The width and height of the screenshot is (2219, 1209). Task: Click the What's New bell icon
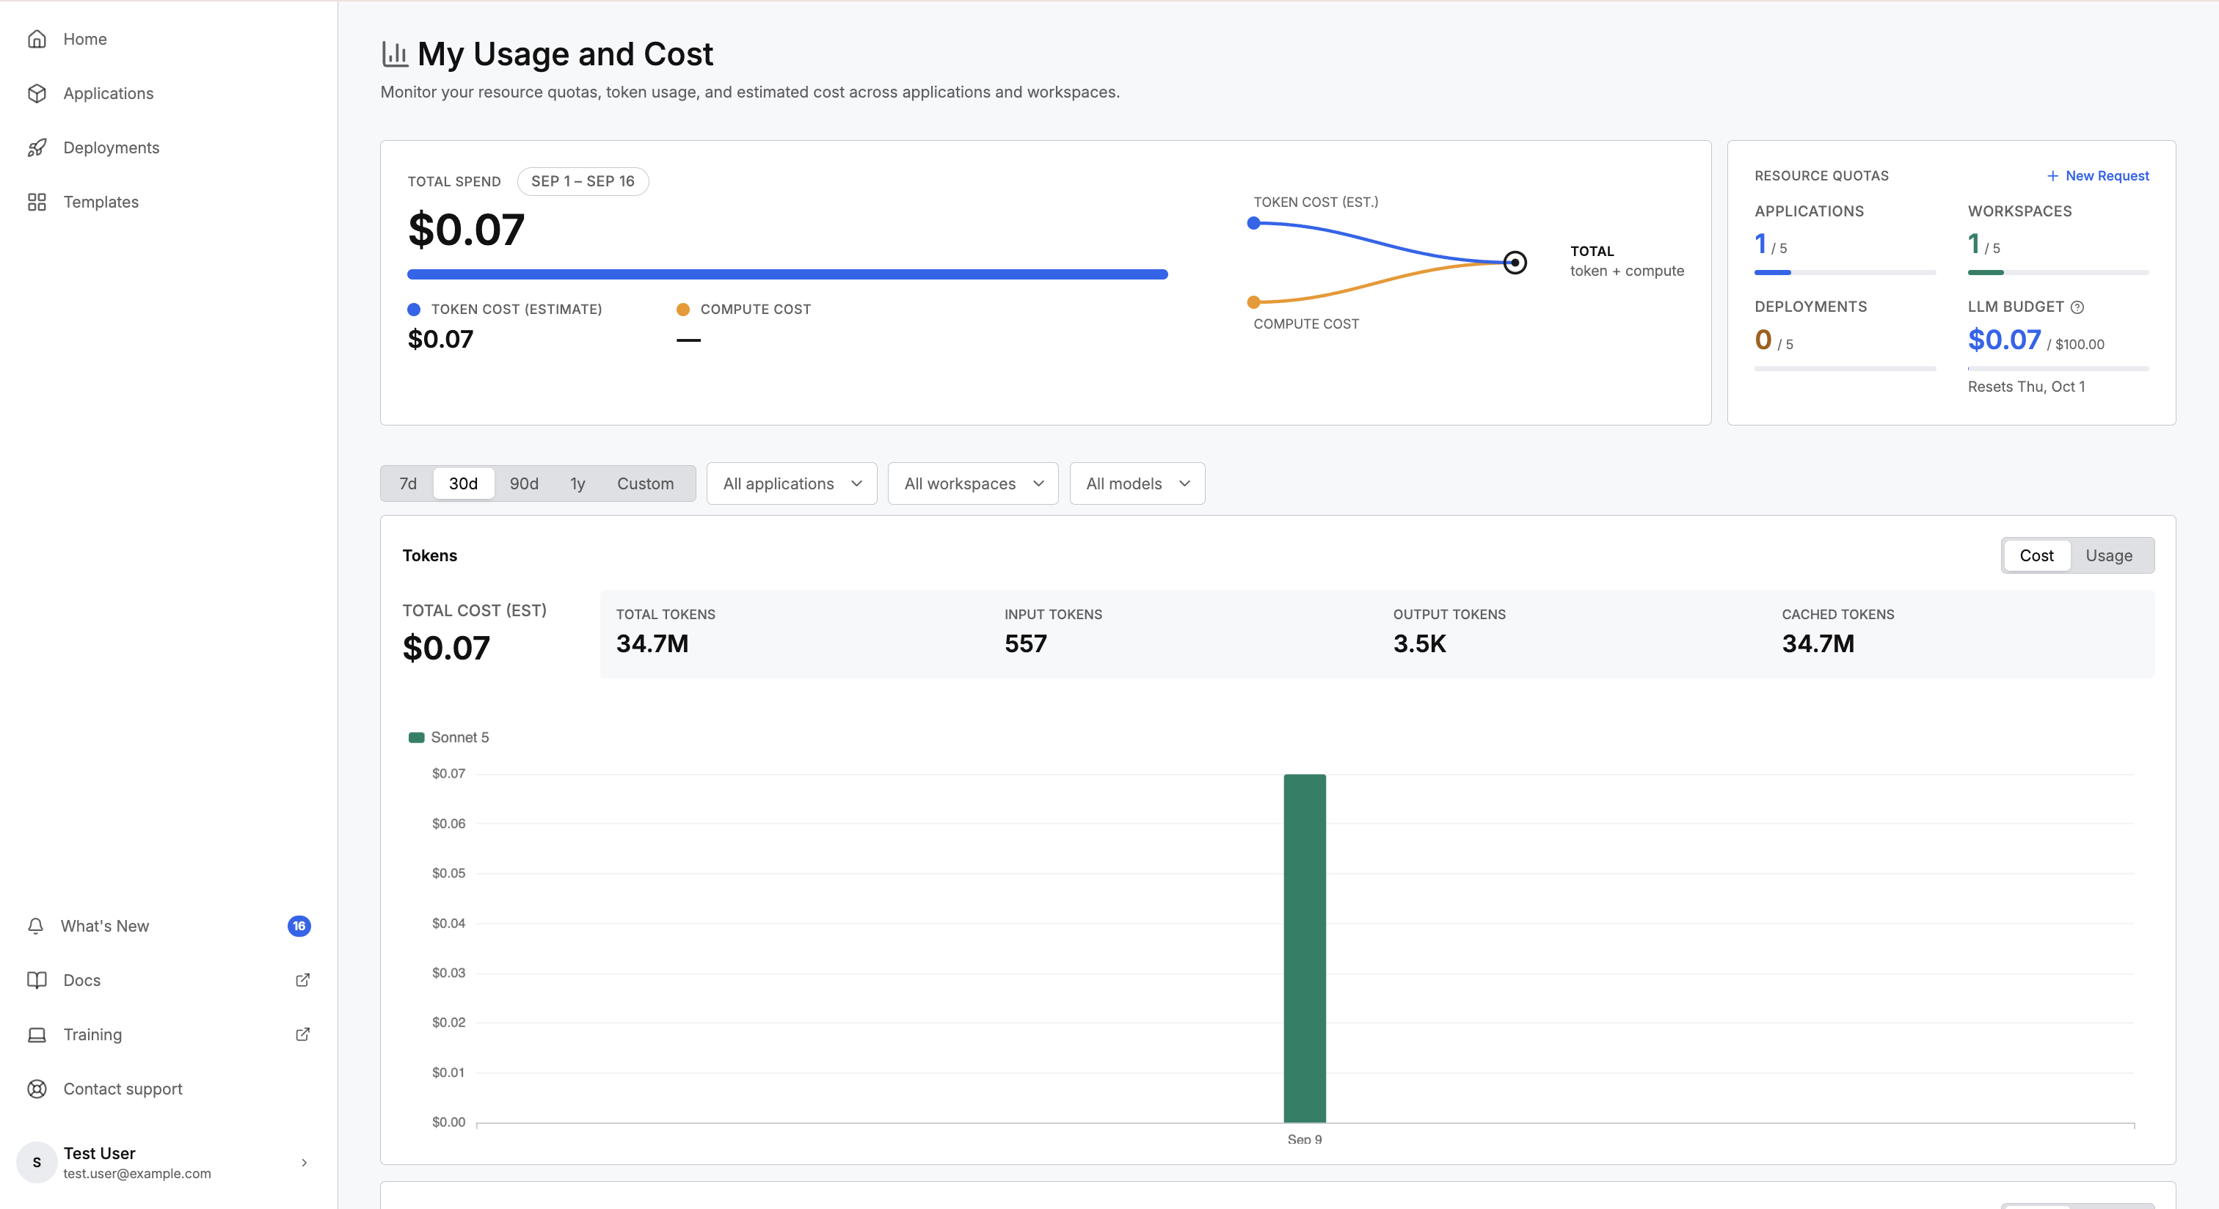pyautogui.click(x=35, y=926)
